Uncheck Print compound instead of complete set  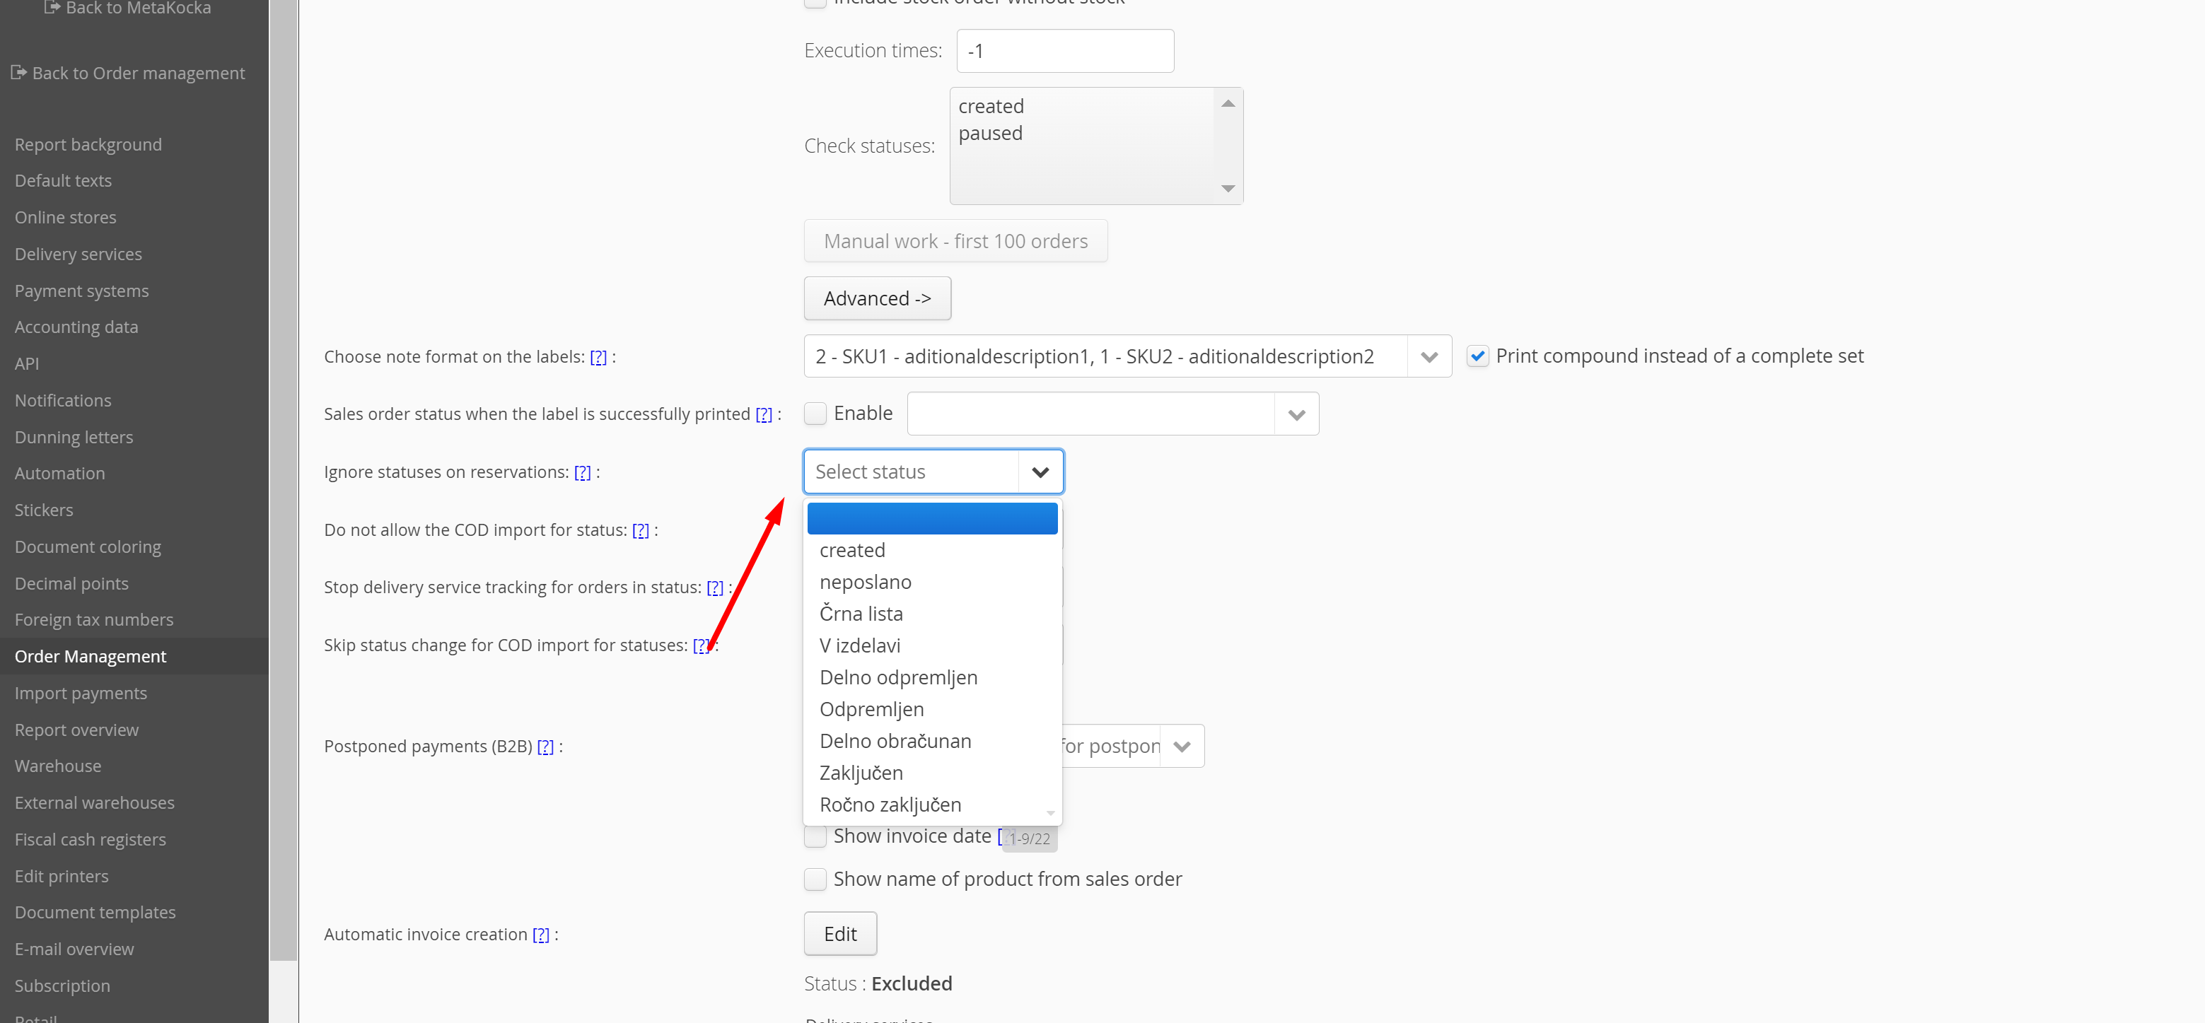(x=1477, y=356)
